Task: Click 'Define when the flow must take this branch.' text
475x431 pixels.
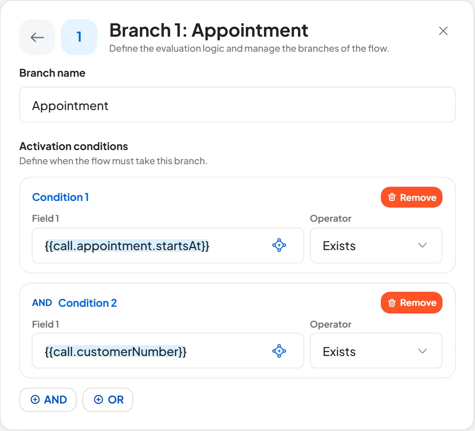Action: 113,161
